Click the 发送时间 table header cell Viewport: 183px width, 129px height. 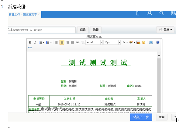point(70,99)
